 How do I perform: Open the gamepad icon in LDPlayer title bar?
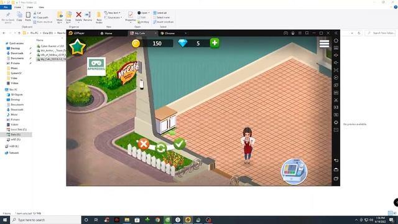coord(285,33)
